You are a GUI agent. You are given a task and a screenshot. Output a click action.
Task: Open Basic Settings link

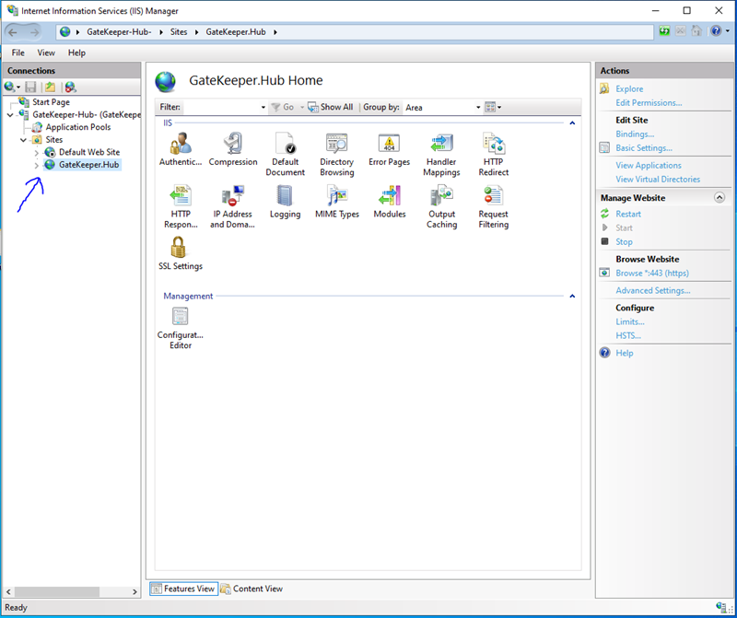[644, 148]
